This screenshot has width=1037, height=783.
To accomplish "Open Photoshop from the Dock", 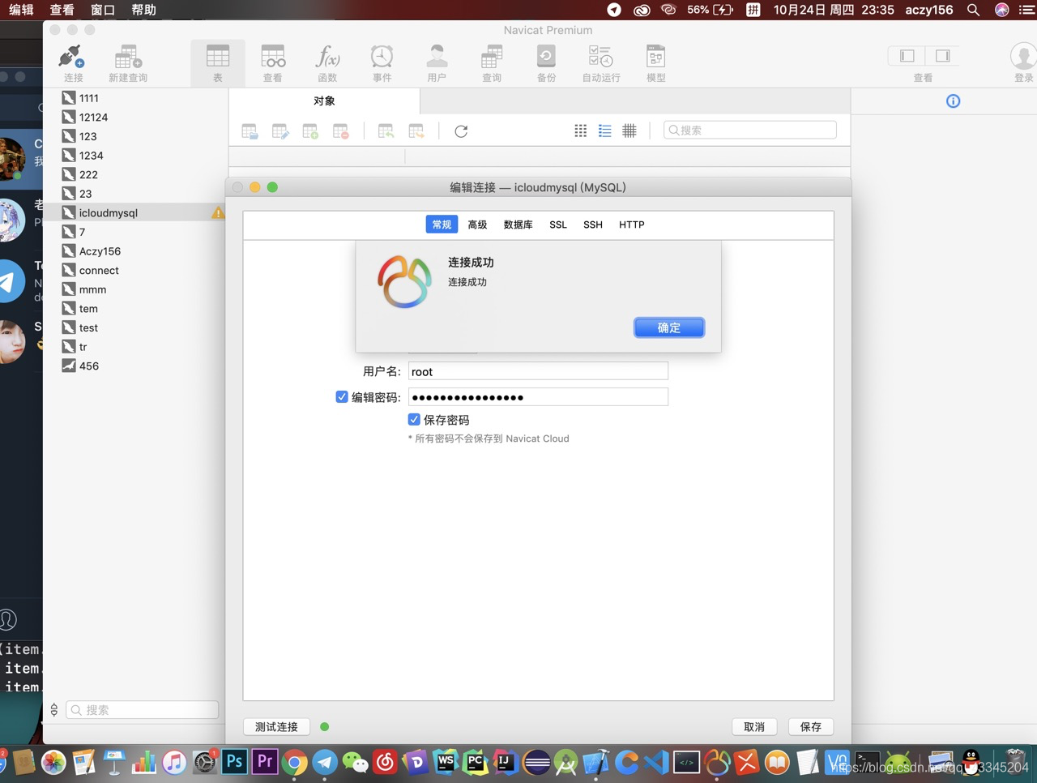I will (x=235, y=762).
